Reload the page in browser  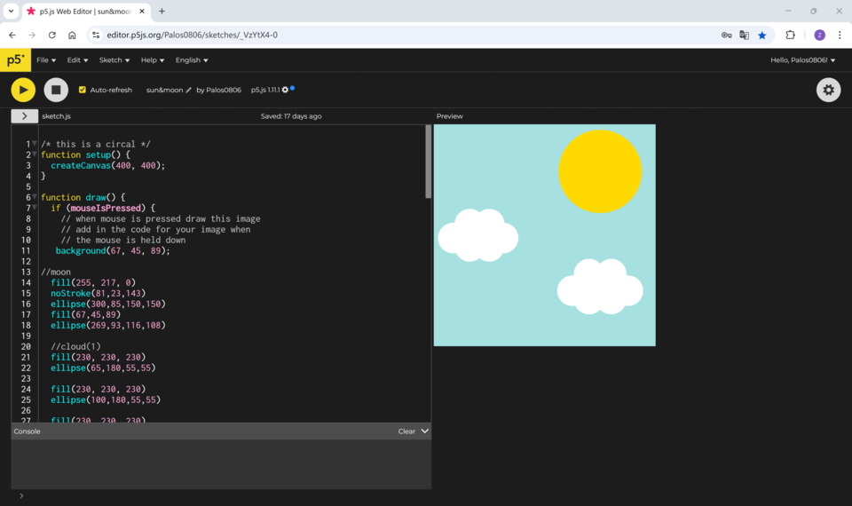click(51, 36)
